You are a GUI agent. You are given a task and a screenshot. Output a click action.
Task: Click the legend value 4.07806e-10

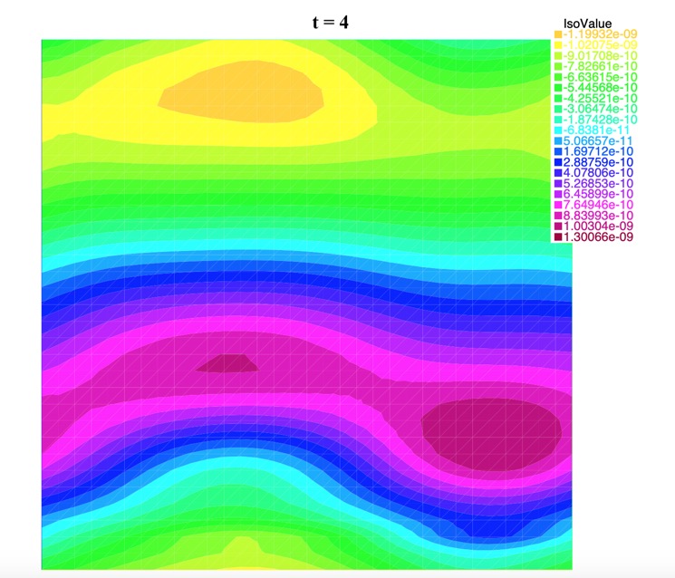(598, 173)
